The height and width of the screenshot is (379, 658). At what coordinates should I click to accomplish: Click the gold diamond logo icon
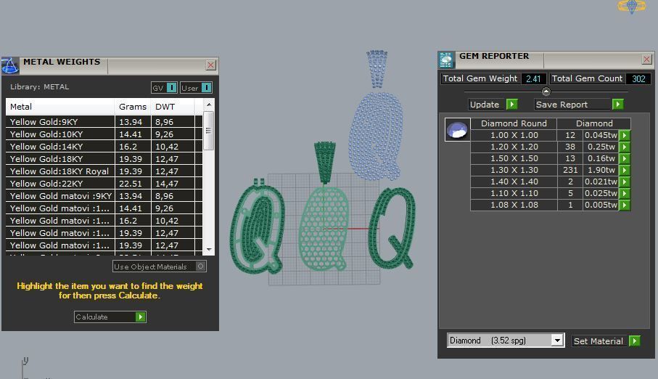pos(631,7)
